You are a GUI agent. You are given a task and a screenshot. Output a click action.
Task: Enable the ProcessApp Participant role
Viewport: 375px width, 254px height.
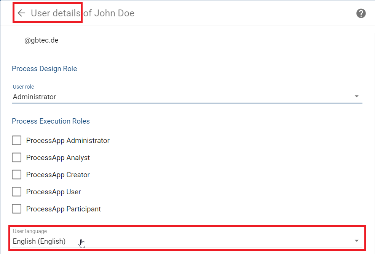pyautogui.click(x=16, y=209)
